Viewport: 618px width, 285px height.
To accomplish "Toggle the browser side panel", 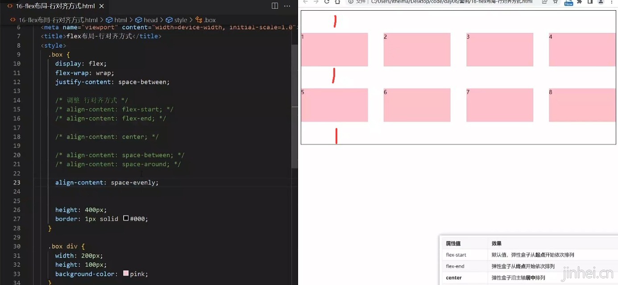I will click(x=590, y=2).
